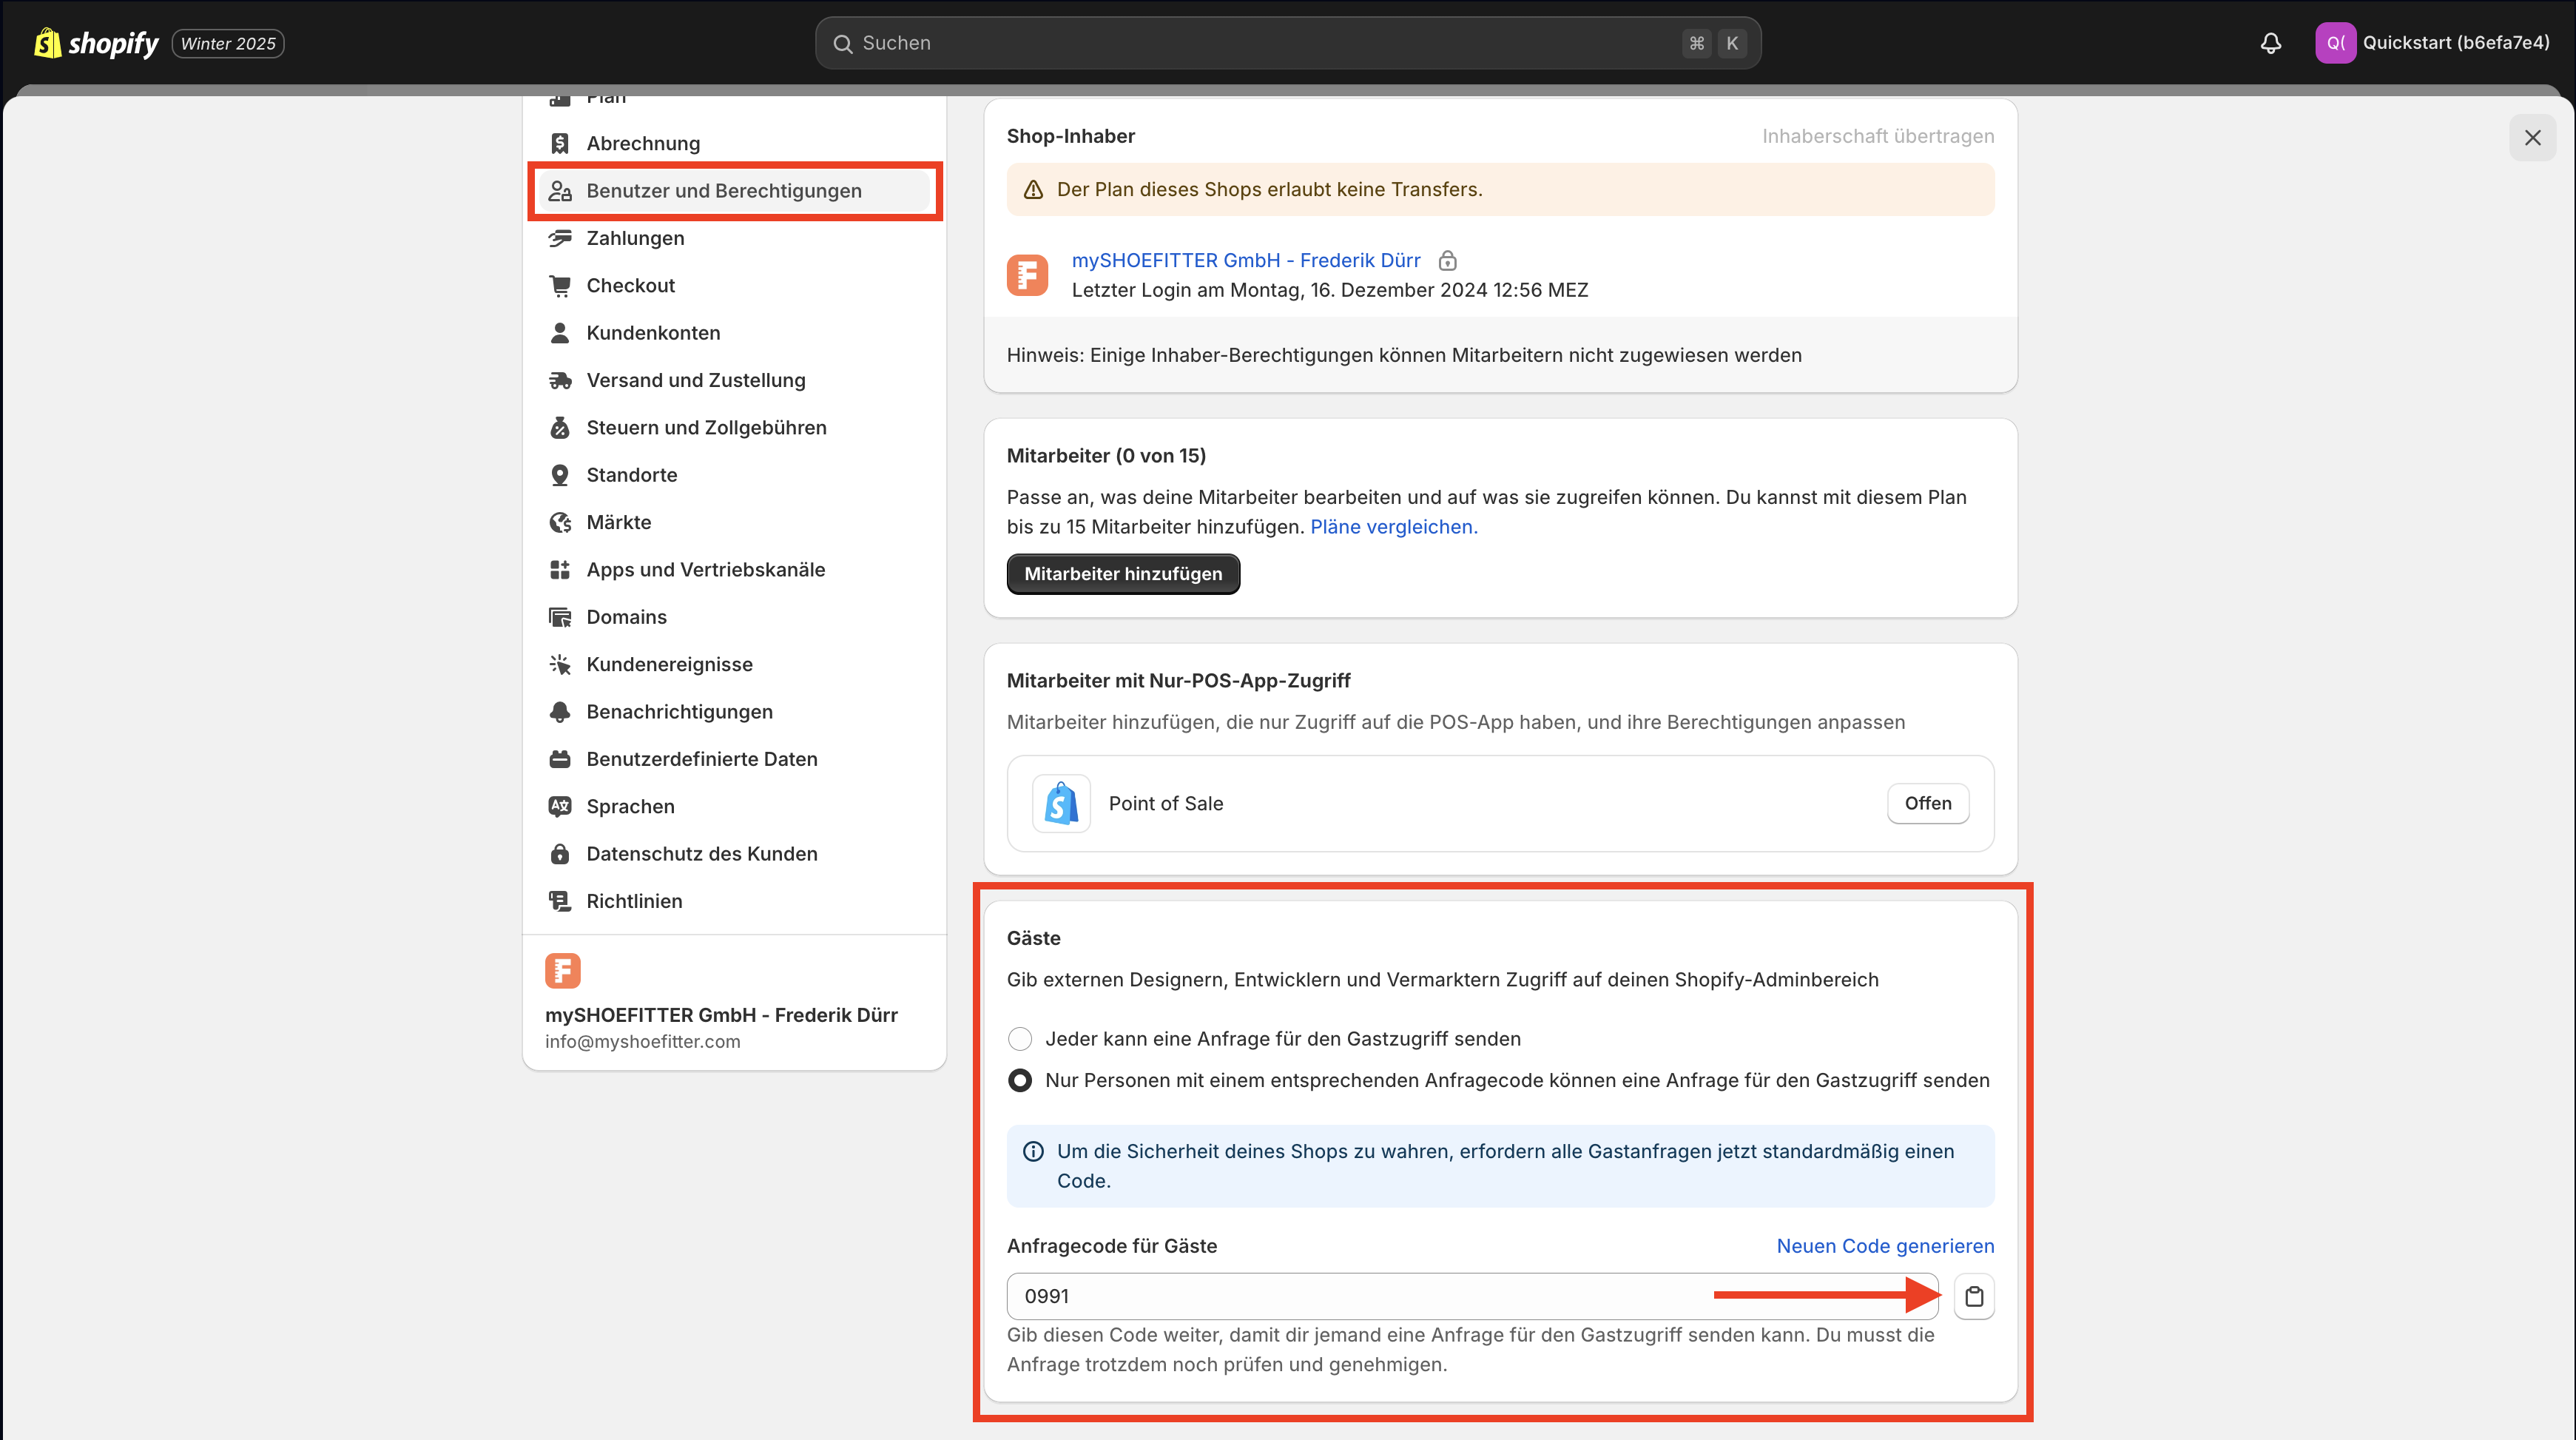Click the Winter 2025 edition badge
Screen dimensions: 2576x1440
click(228, 44)
